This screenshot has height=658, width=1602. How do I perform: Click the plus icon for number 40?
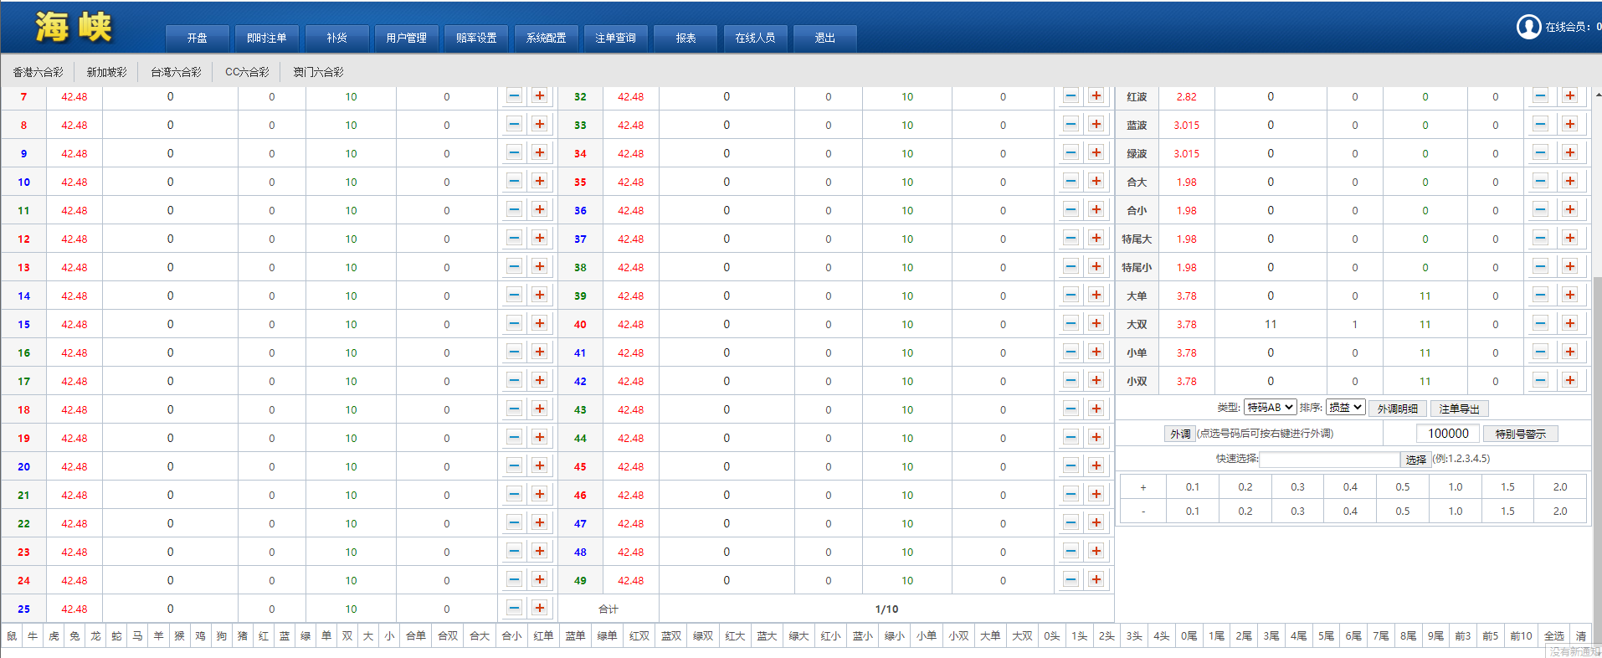click(1096, 324)
